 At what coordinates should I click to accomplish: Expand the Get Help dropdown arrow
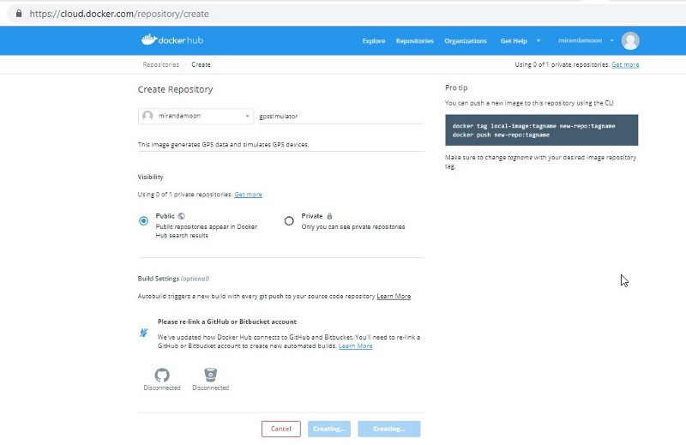[x=539, y=40]
